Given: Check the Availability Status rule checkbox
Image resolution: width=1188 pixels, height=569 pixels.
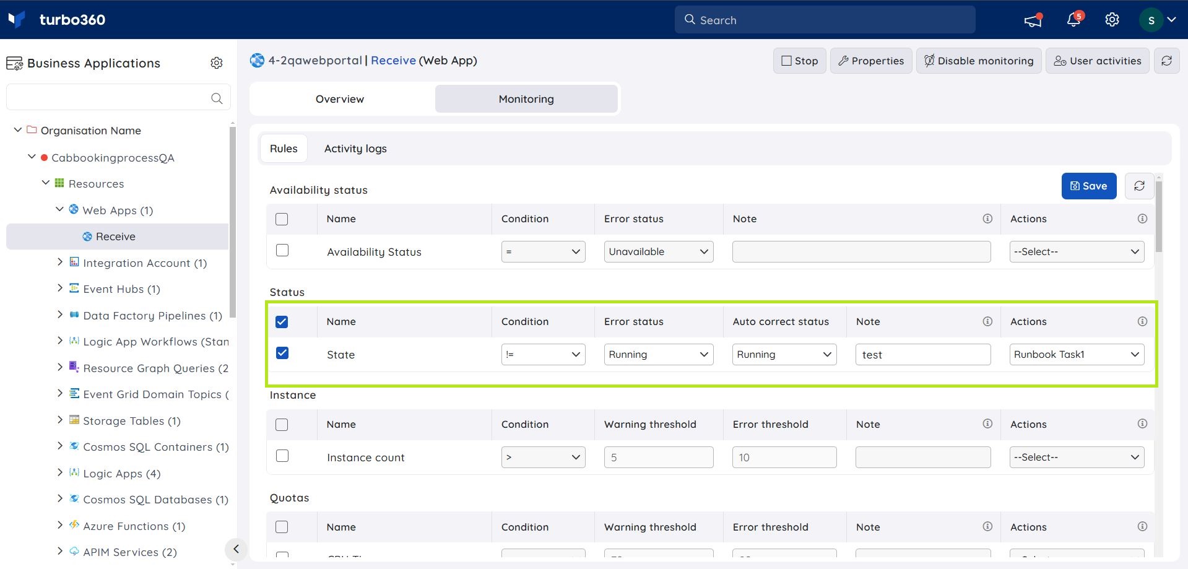Looking at the screenshot, I should (282, 250).
